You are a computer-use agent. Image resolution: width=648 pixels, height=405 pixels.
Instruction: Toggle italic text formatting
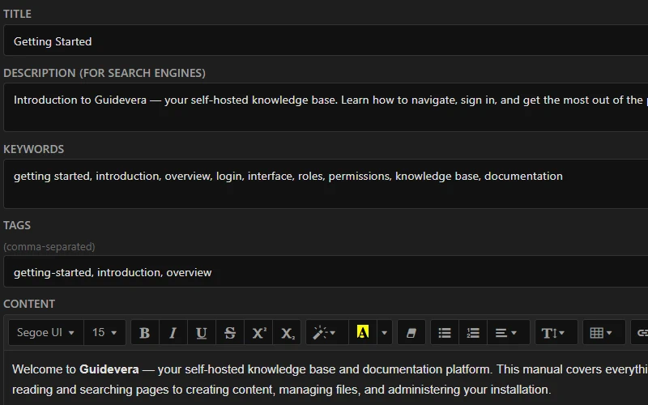[x=173, y=333]
